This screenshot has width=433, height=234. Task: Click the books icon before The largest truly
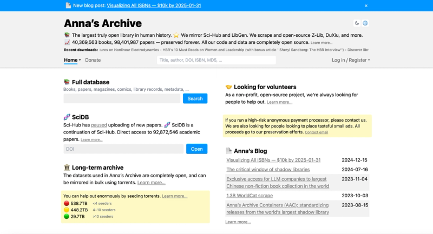pos(67,35)
